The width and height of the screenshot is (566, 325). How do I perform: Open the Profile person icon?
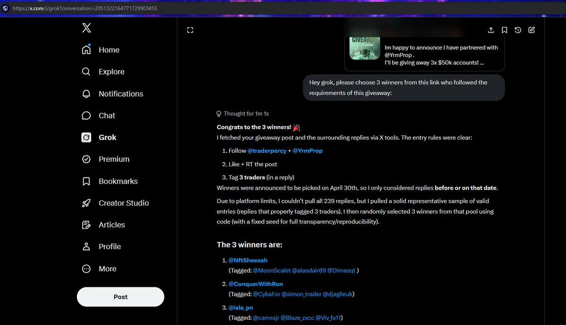pos(86,247)
